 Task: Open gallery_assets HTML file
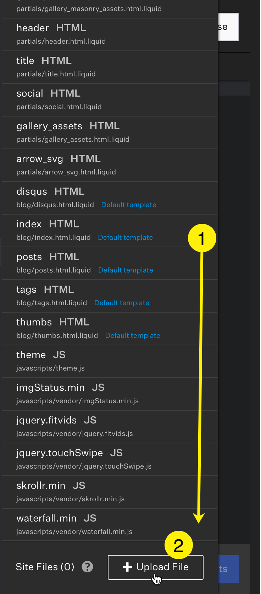coord(110,133)
